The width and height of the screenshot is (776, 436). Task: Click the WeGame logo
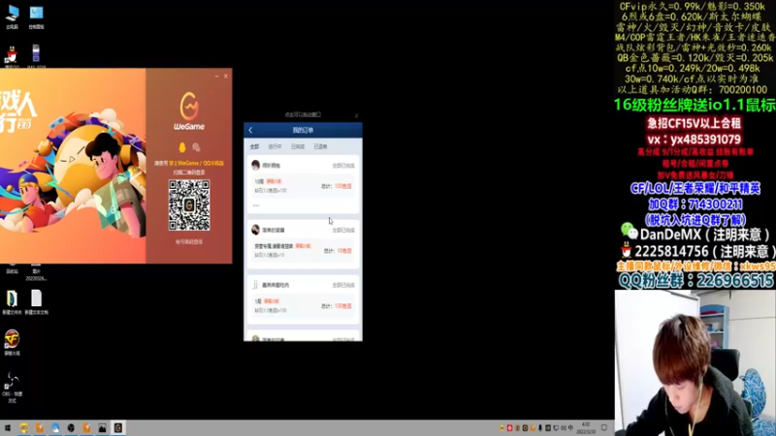(189, 111)
